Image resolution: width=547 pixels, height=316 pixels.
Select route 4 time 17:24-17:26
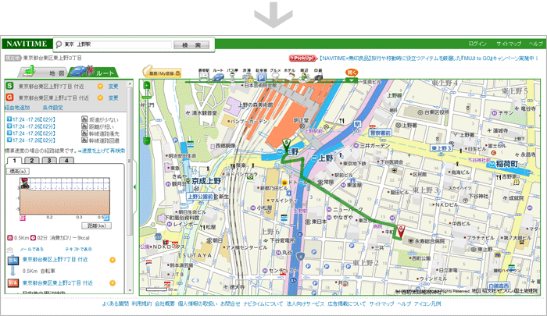point(31,140)
